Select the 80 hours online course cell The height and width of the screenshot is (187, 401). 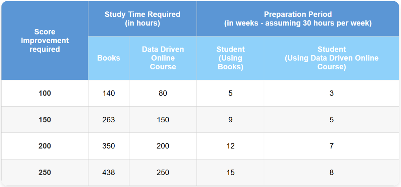[163, 93]
